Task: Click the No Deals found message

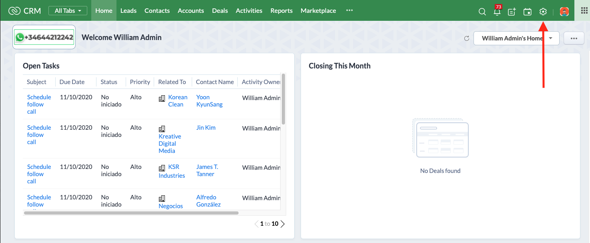Action: pos(440,171)
